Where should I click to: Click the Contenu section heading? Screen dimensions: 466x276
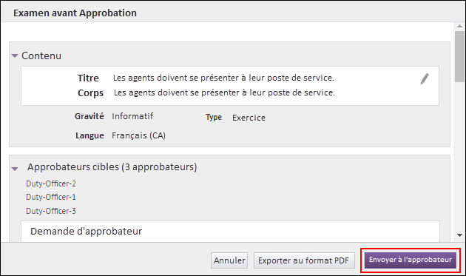41,55
